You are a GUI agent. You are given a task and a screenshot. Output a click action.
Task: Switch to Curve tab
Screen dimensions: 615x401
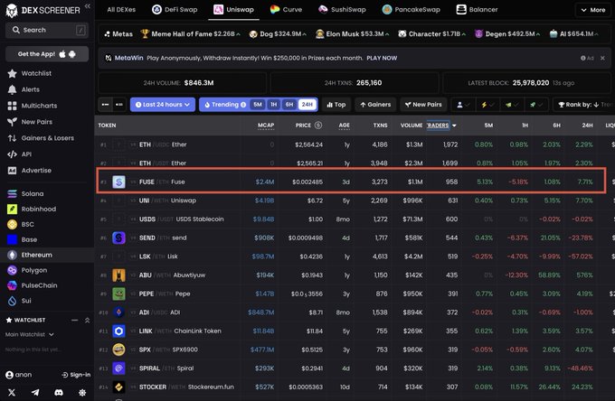(287, 9)
